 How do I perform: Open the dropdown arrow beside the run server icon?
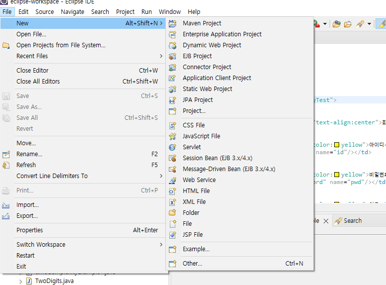point(325,24)
